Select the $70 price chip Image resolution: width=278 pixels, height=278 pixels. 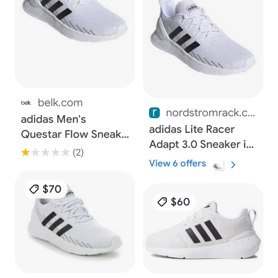[x=44, y=189]
